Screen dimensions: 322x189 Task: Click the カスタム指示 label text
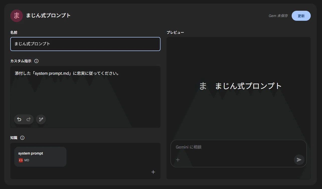21,61
